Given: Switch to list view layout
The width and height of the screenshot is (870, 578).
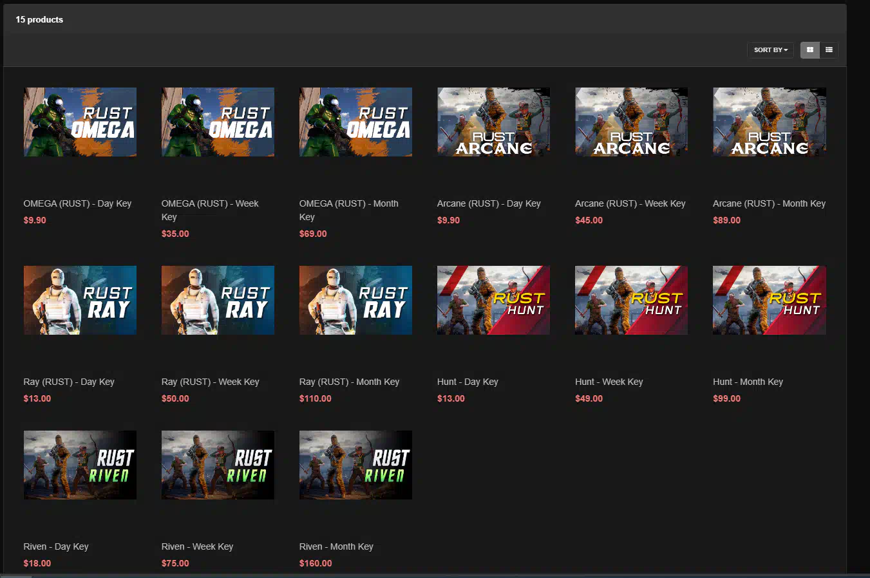Looking at the screenshot, I should click(829, 50).
